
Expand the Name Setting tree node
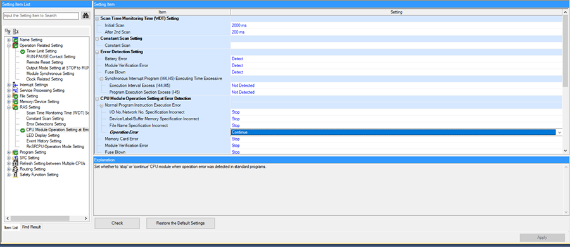point(9,40)
